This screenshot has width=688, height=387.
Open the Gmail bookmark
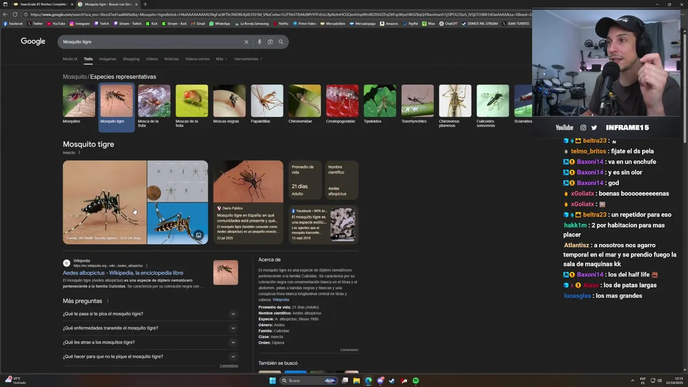[198, 24]
